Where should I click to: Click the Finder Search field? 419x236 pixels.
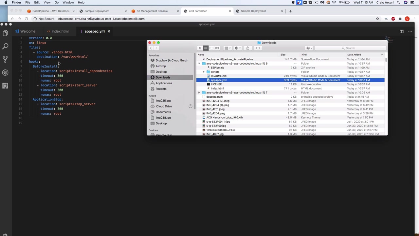tap(350, 48)
